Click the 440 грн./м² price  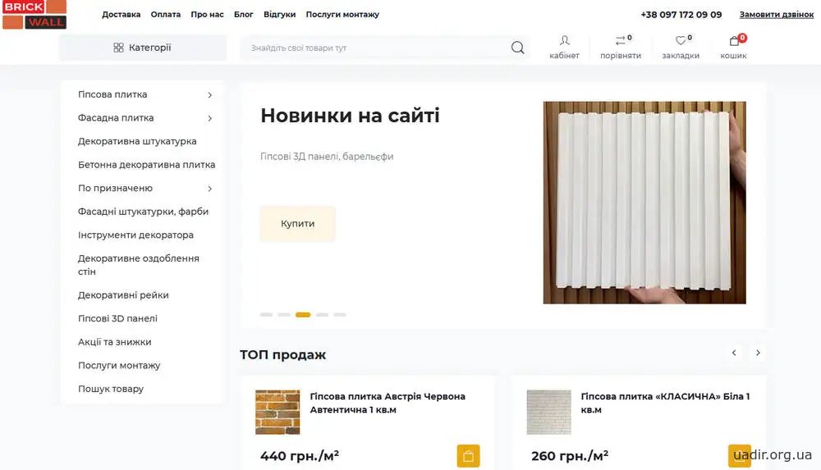[x=300, y=456]
